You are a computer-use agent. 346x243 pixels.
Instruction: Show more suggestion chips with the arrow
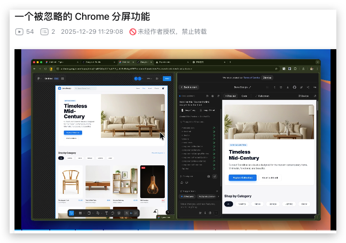(218, 196)
